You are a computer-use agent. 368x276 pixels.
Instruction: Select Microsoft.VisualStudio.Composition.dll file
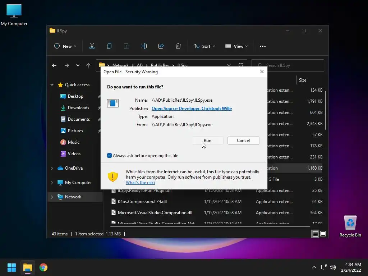coord(155,213)
